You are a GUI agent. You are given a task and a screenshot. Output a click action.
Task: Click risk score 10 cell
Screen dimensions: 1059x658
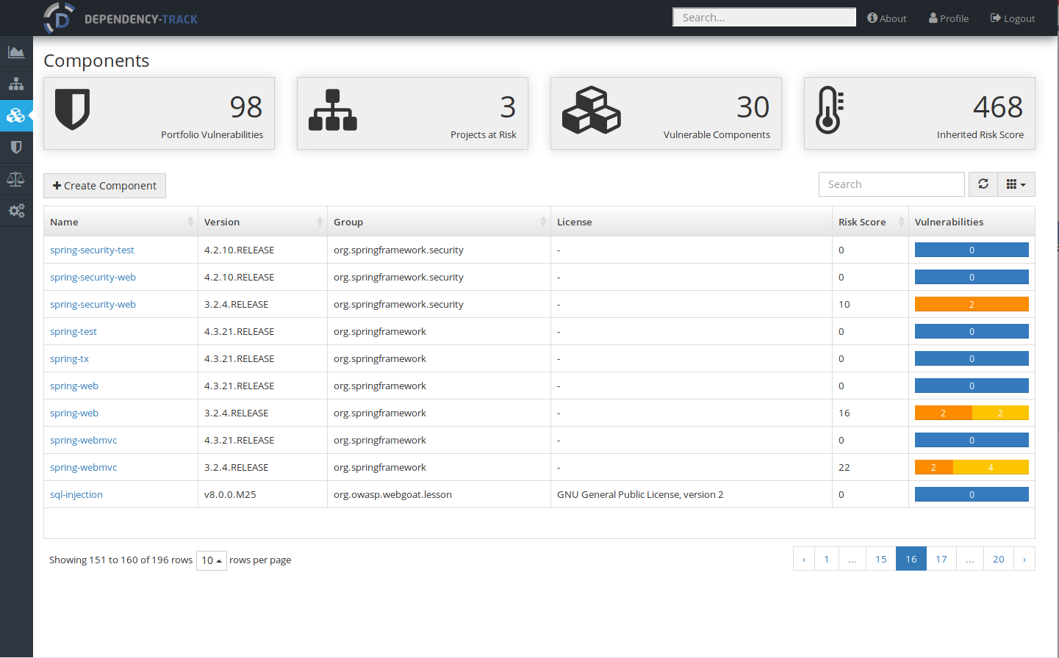(870, 304)
